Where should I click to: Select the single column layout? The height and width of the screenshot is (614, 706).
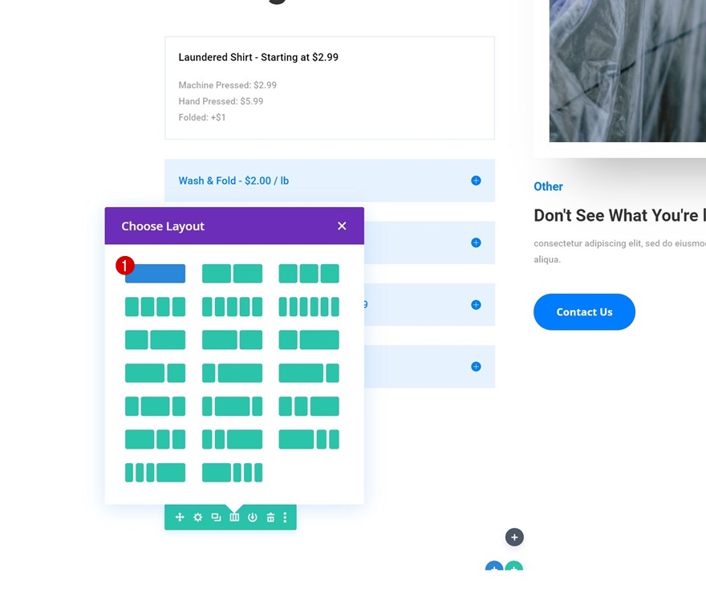pyautogui.click(x=155, y=274)
